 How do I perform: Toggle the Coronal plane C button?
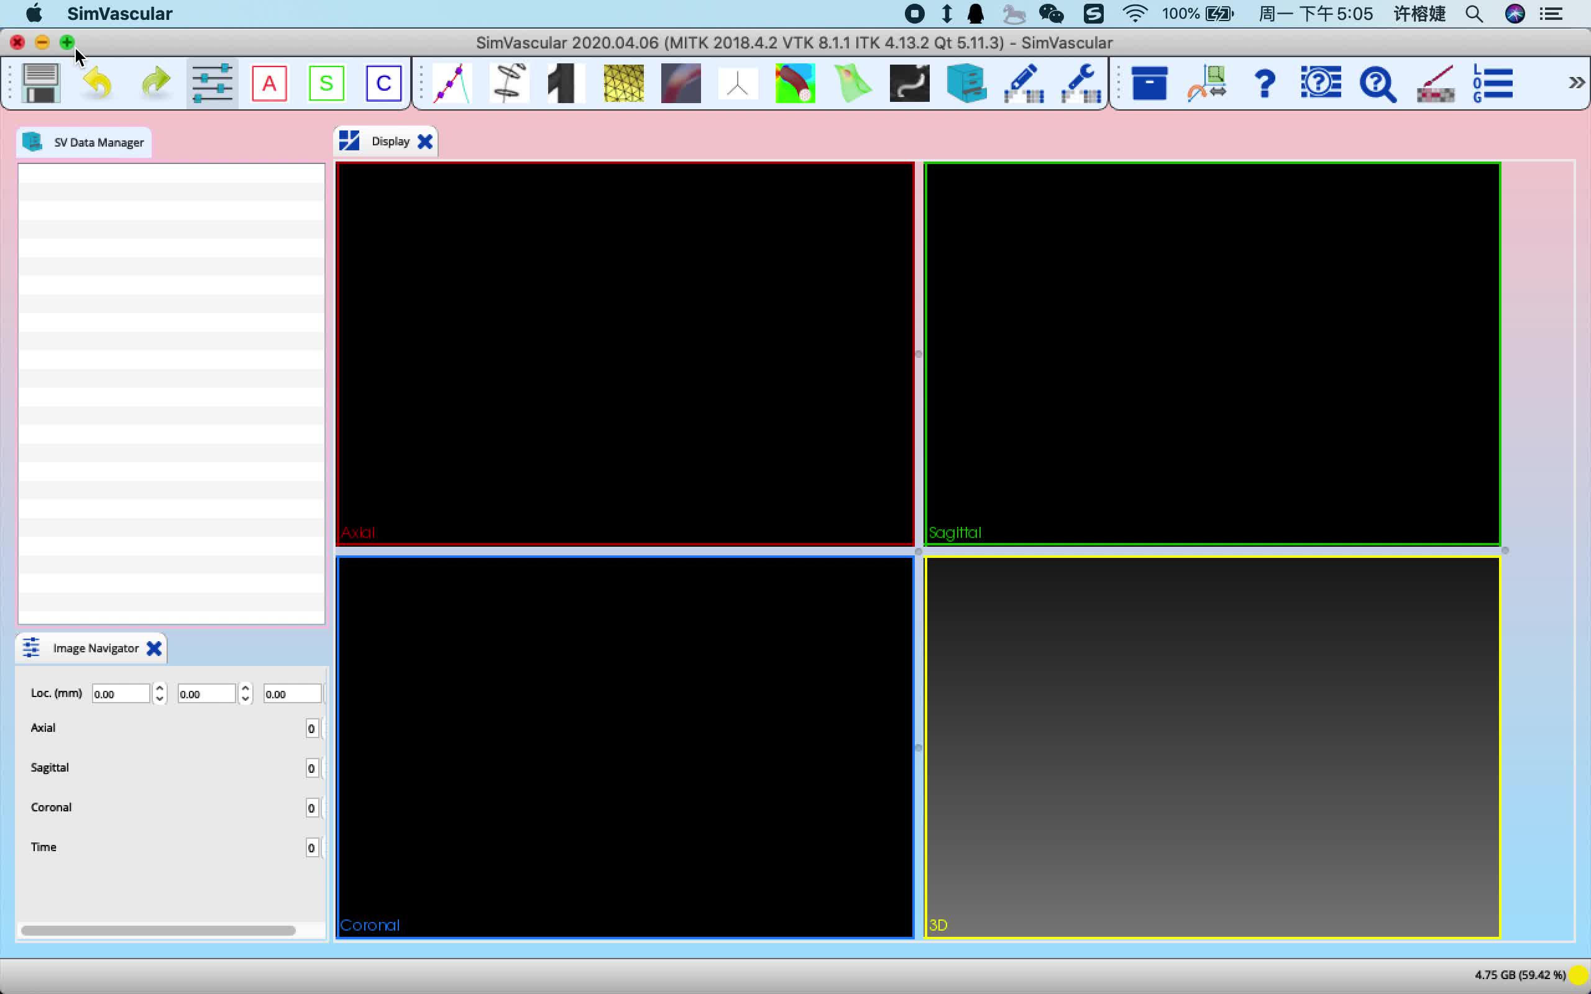pos(383,83)
